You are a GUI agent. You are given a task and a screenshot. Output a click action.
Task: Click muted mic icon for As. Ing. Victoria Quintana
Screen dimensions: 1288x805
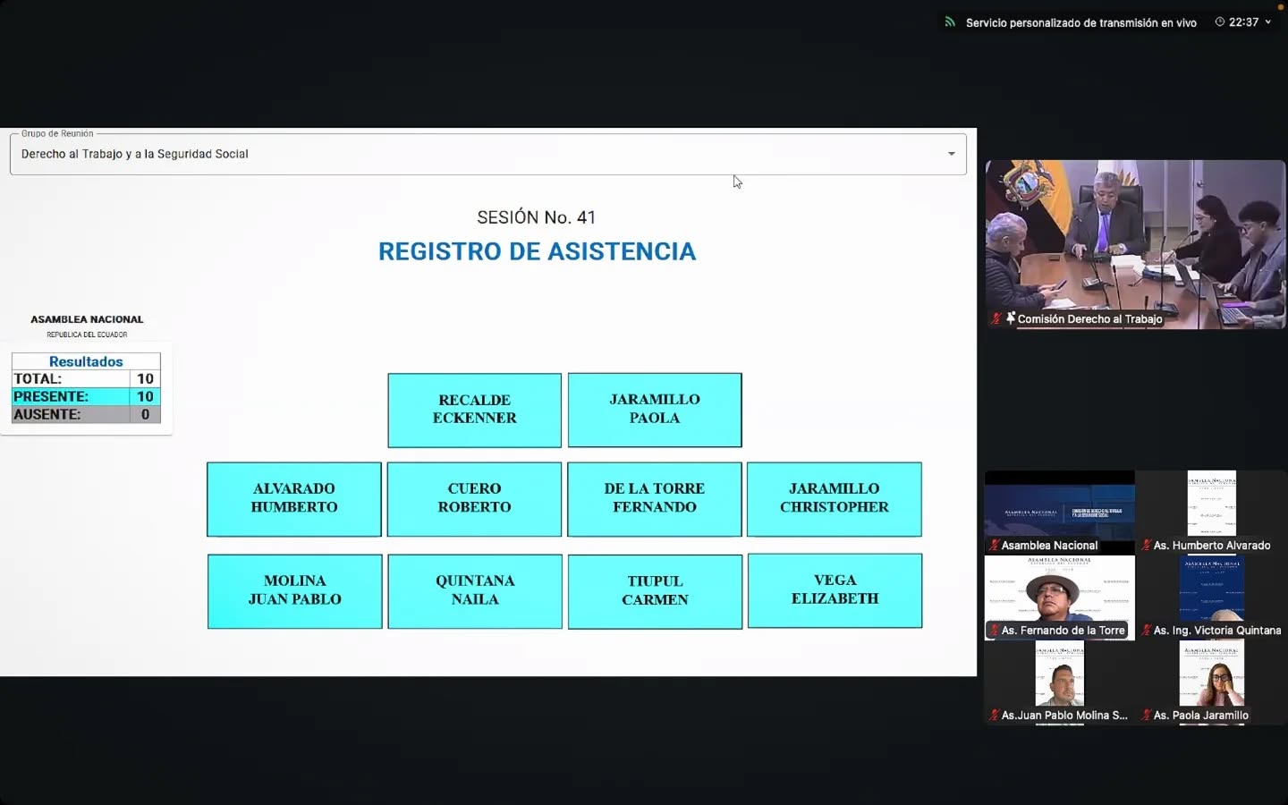[x=1146, y=631]
